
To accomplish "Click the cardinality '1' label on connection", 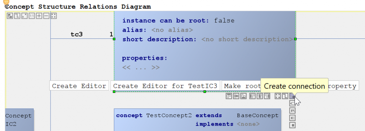I will [111, 35].
